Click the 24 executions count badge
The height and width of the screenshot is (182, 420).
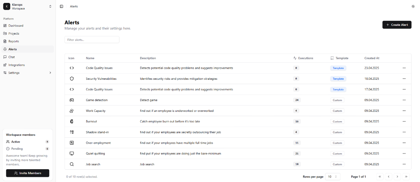tap(297, 100)
